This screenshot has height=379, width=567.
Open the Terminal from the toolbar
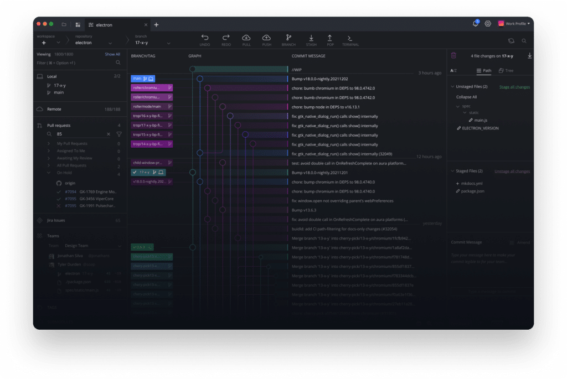(x=350, y=38)
